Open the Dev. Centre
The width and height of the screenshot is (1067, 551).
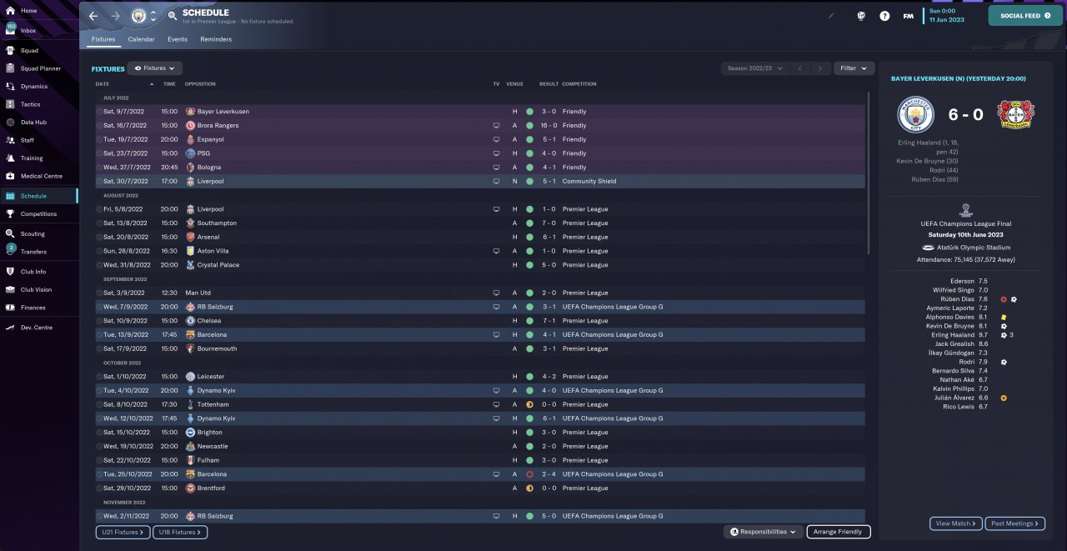point(36,328)
